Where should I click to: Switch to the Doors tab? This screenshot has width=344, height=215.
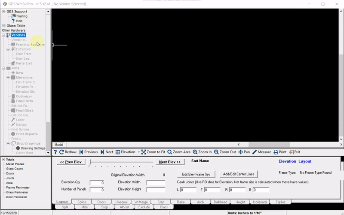tap(101, 202)
